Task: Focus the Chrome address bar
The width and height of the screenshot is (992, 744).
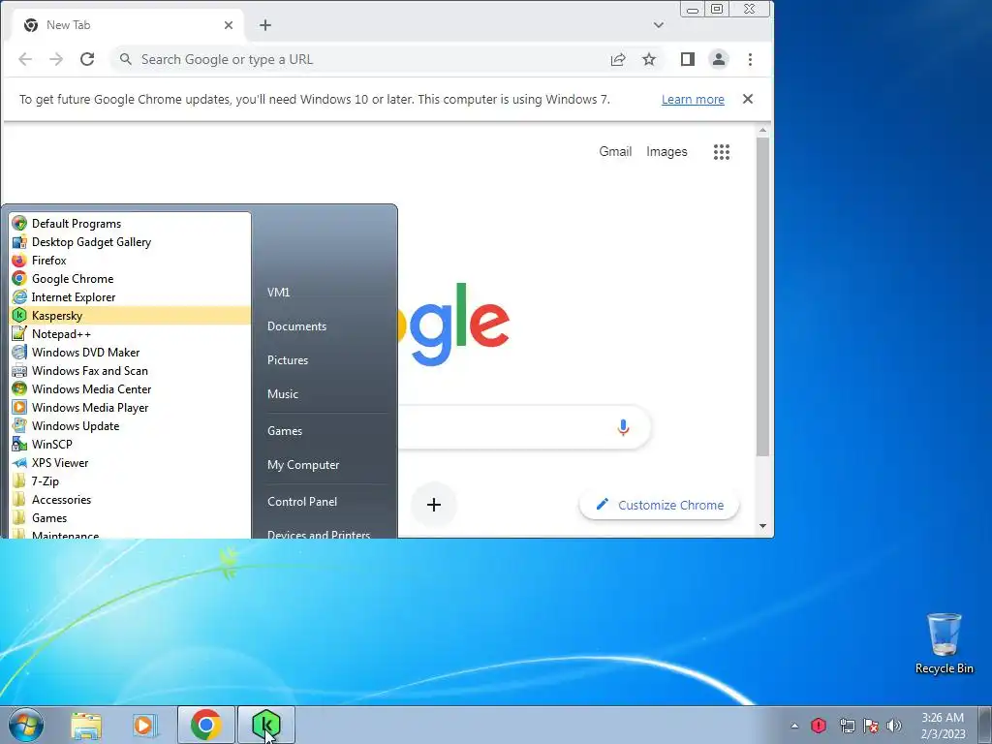Action: pyautogui.click(x=360, y=59)
